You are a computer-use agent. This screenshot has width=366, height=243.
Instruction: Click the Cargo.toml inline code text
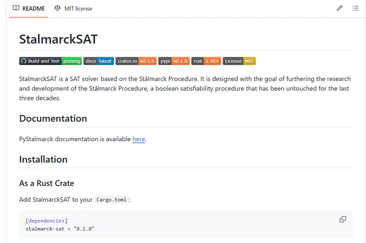[111, 200]
